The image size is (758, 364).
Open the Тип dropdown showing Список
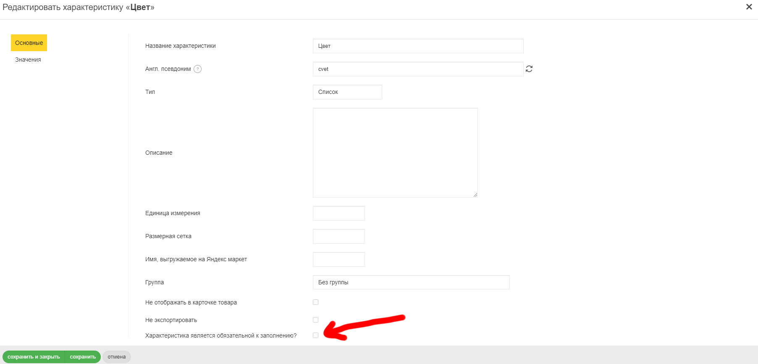coord(347,92)
